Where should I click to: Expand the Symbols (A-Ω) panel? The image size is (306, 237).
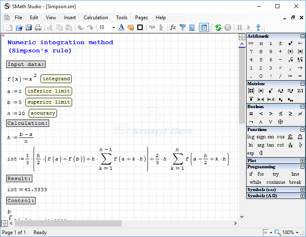coord(302,196)
